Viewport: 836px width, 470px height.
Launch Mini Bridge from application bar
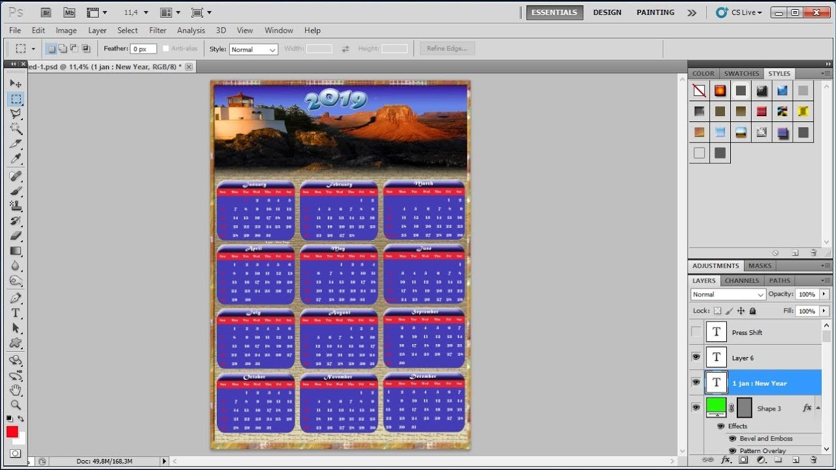coord(69,12)
